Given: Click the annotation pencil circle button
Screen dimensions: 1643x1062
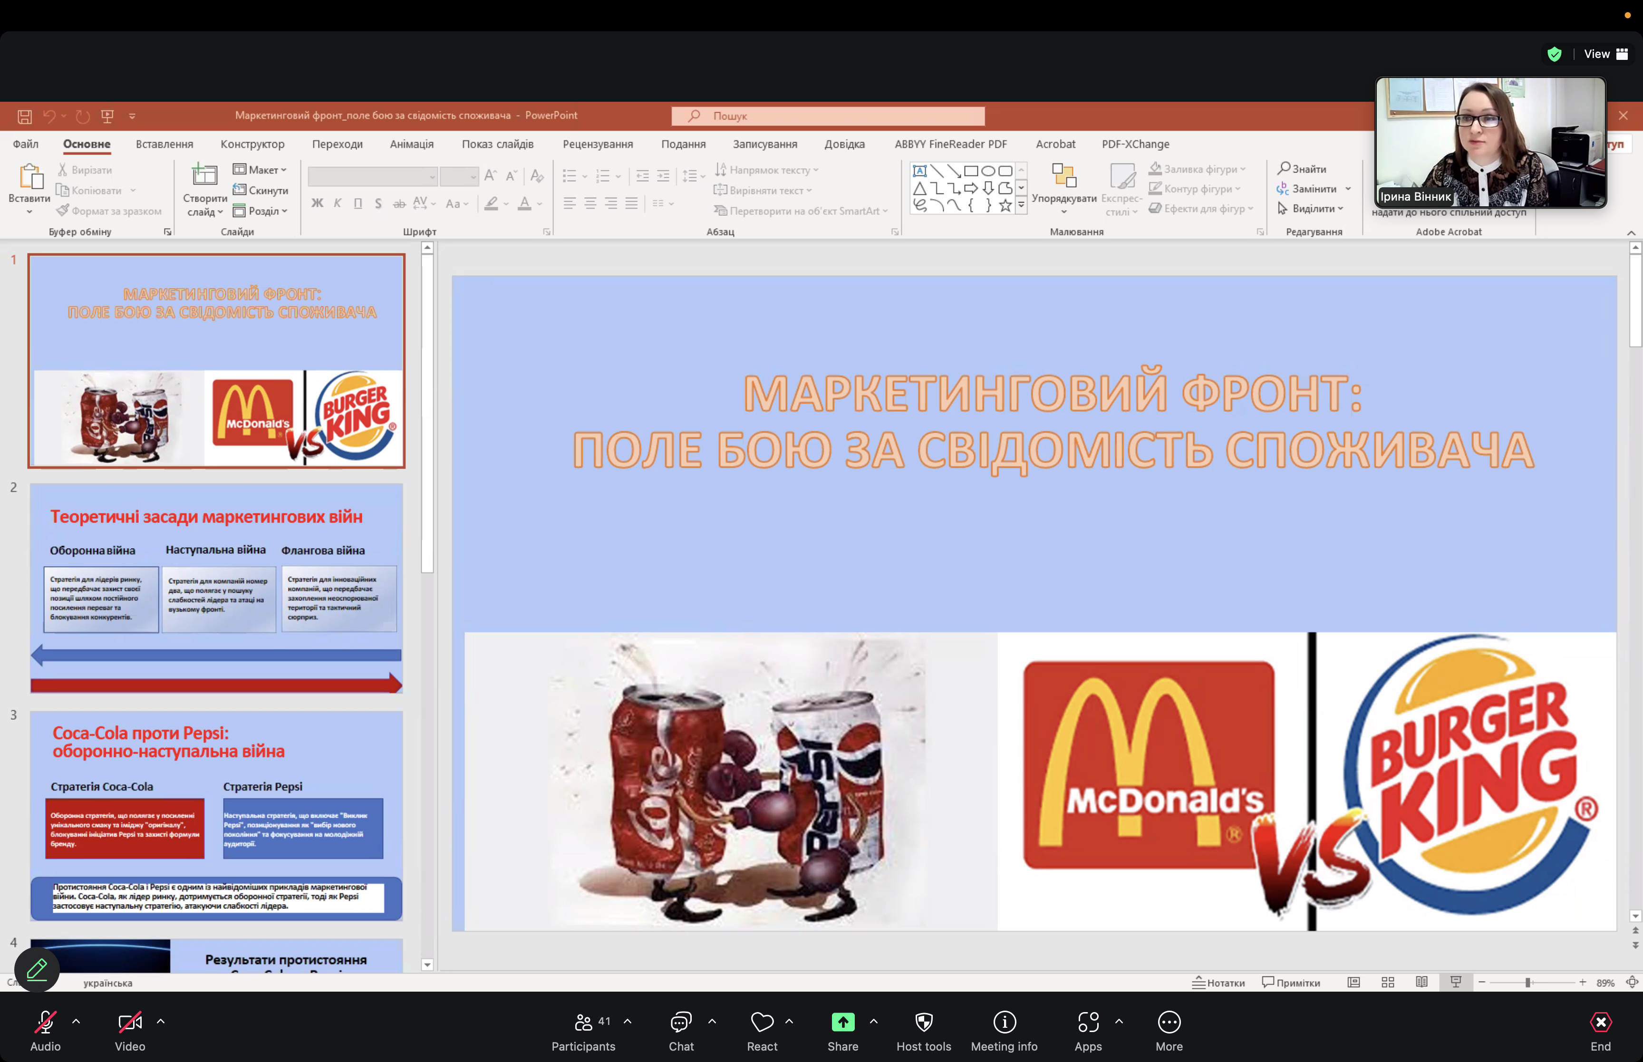Looking at the screenshot, I should click(37, 970).
